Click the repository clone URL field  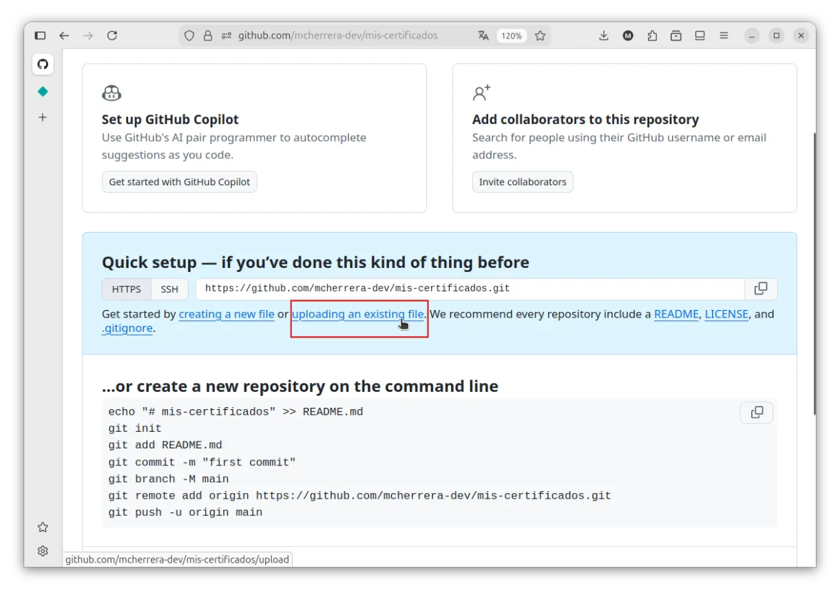[x=470, y=289]
